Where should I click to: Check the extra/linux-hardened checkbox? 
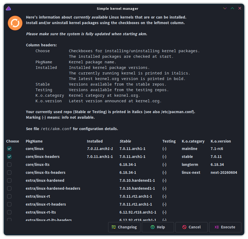9,180
